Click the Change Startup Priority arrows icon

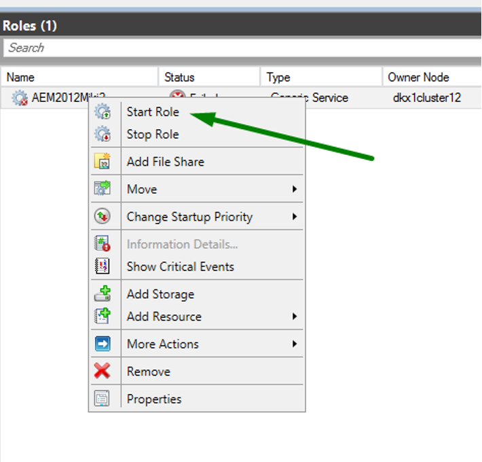[x=103, y=216]
